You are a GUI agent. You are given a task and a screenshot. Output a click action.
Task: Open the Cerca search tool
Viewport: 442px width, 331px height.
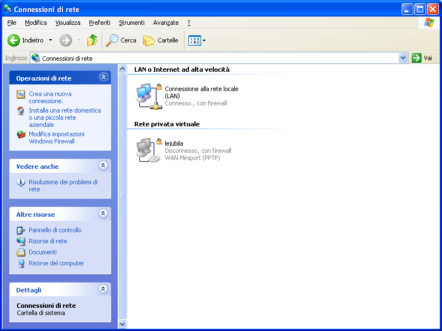[121, 40]
